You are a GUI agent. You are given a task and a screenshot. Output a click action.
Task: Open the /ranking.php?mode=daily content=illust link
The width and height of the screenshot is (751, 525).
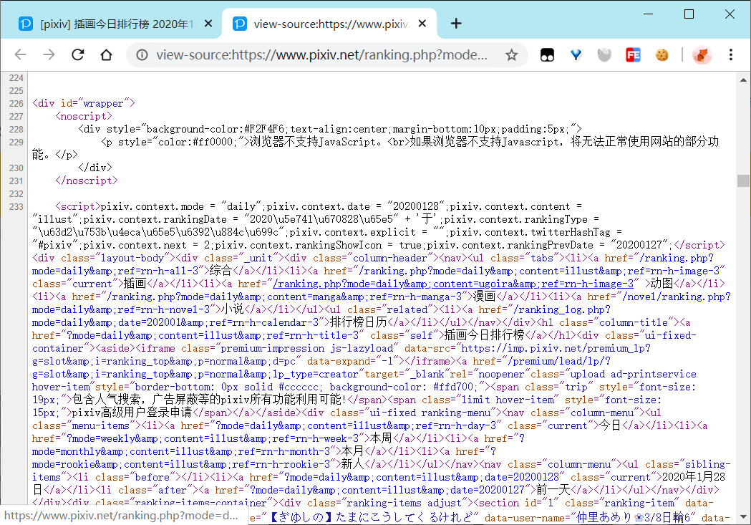[x=539, y=271]
